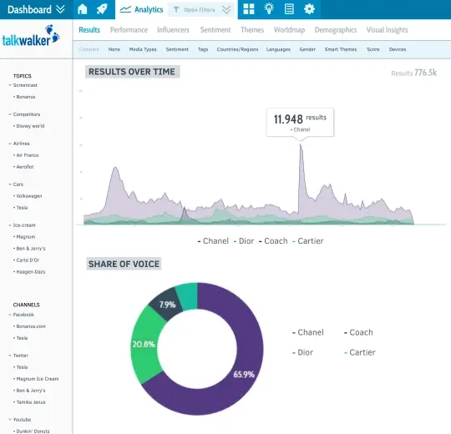Toggle Chanel in Share of Voice legend
The width and height of the screenshot is (451, 434).
308,332
